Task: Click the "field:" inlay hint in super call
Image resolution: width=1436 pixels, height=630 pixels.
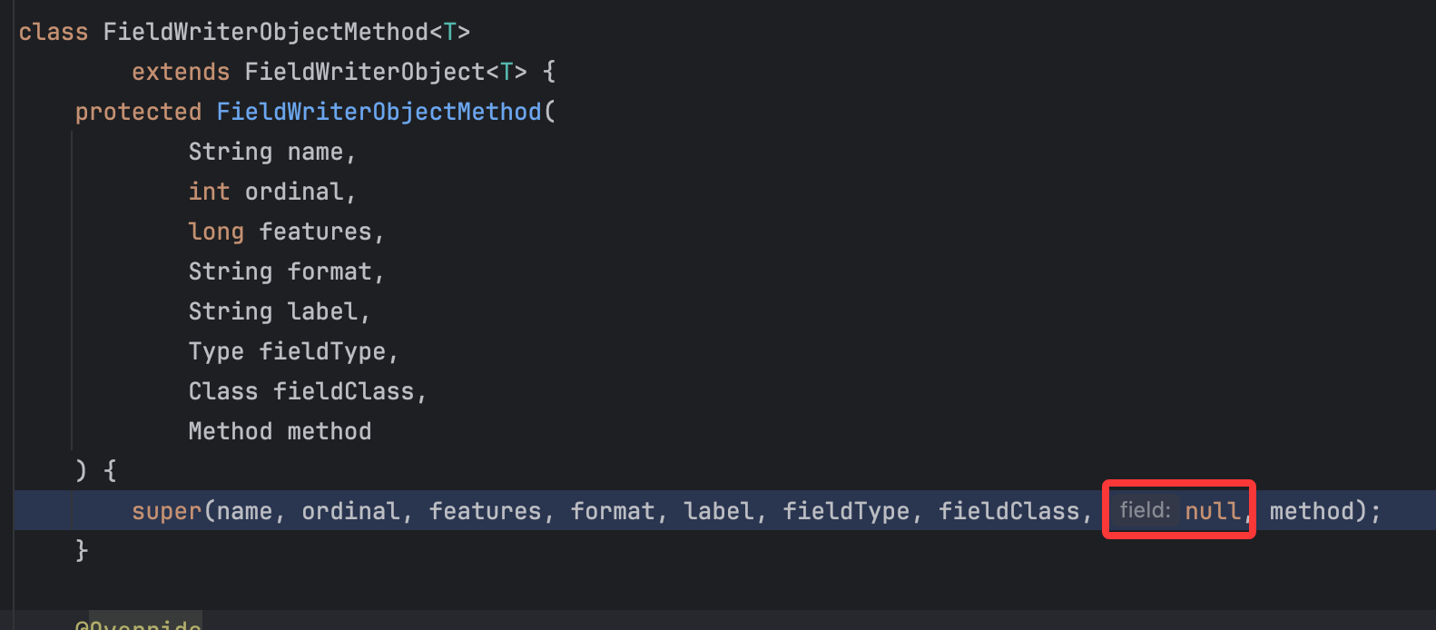Action: [1145, 510]
